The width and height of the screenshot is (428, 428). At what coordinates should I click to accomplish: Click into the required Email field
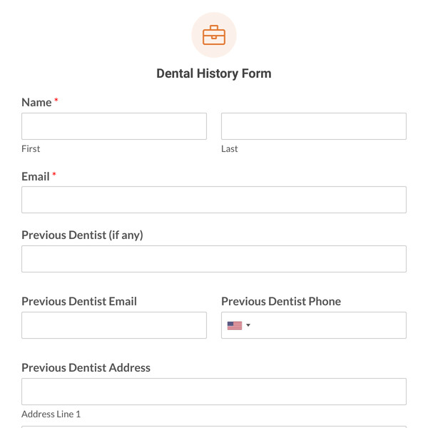pos(214,200)
